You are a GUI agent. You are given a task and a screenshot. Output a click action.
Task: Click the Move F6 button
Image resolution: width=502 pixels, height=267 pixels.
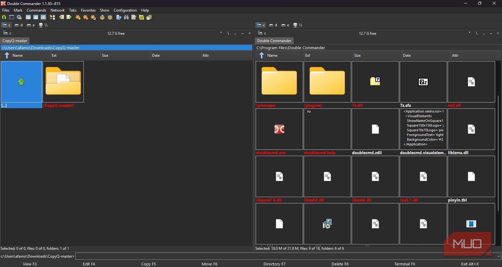(210, 264)
